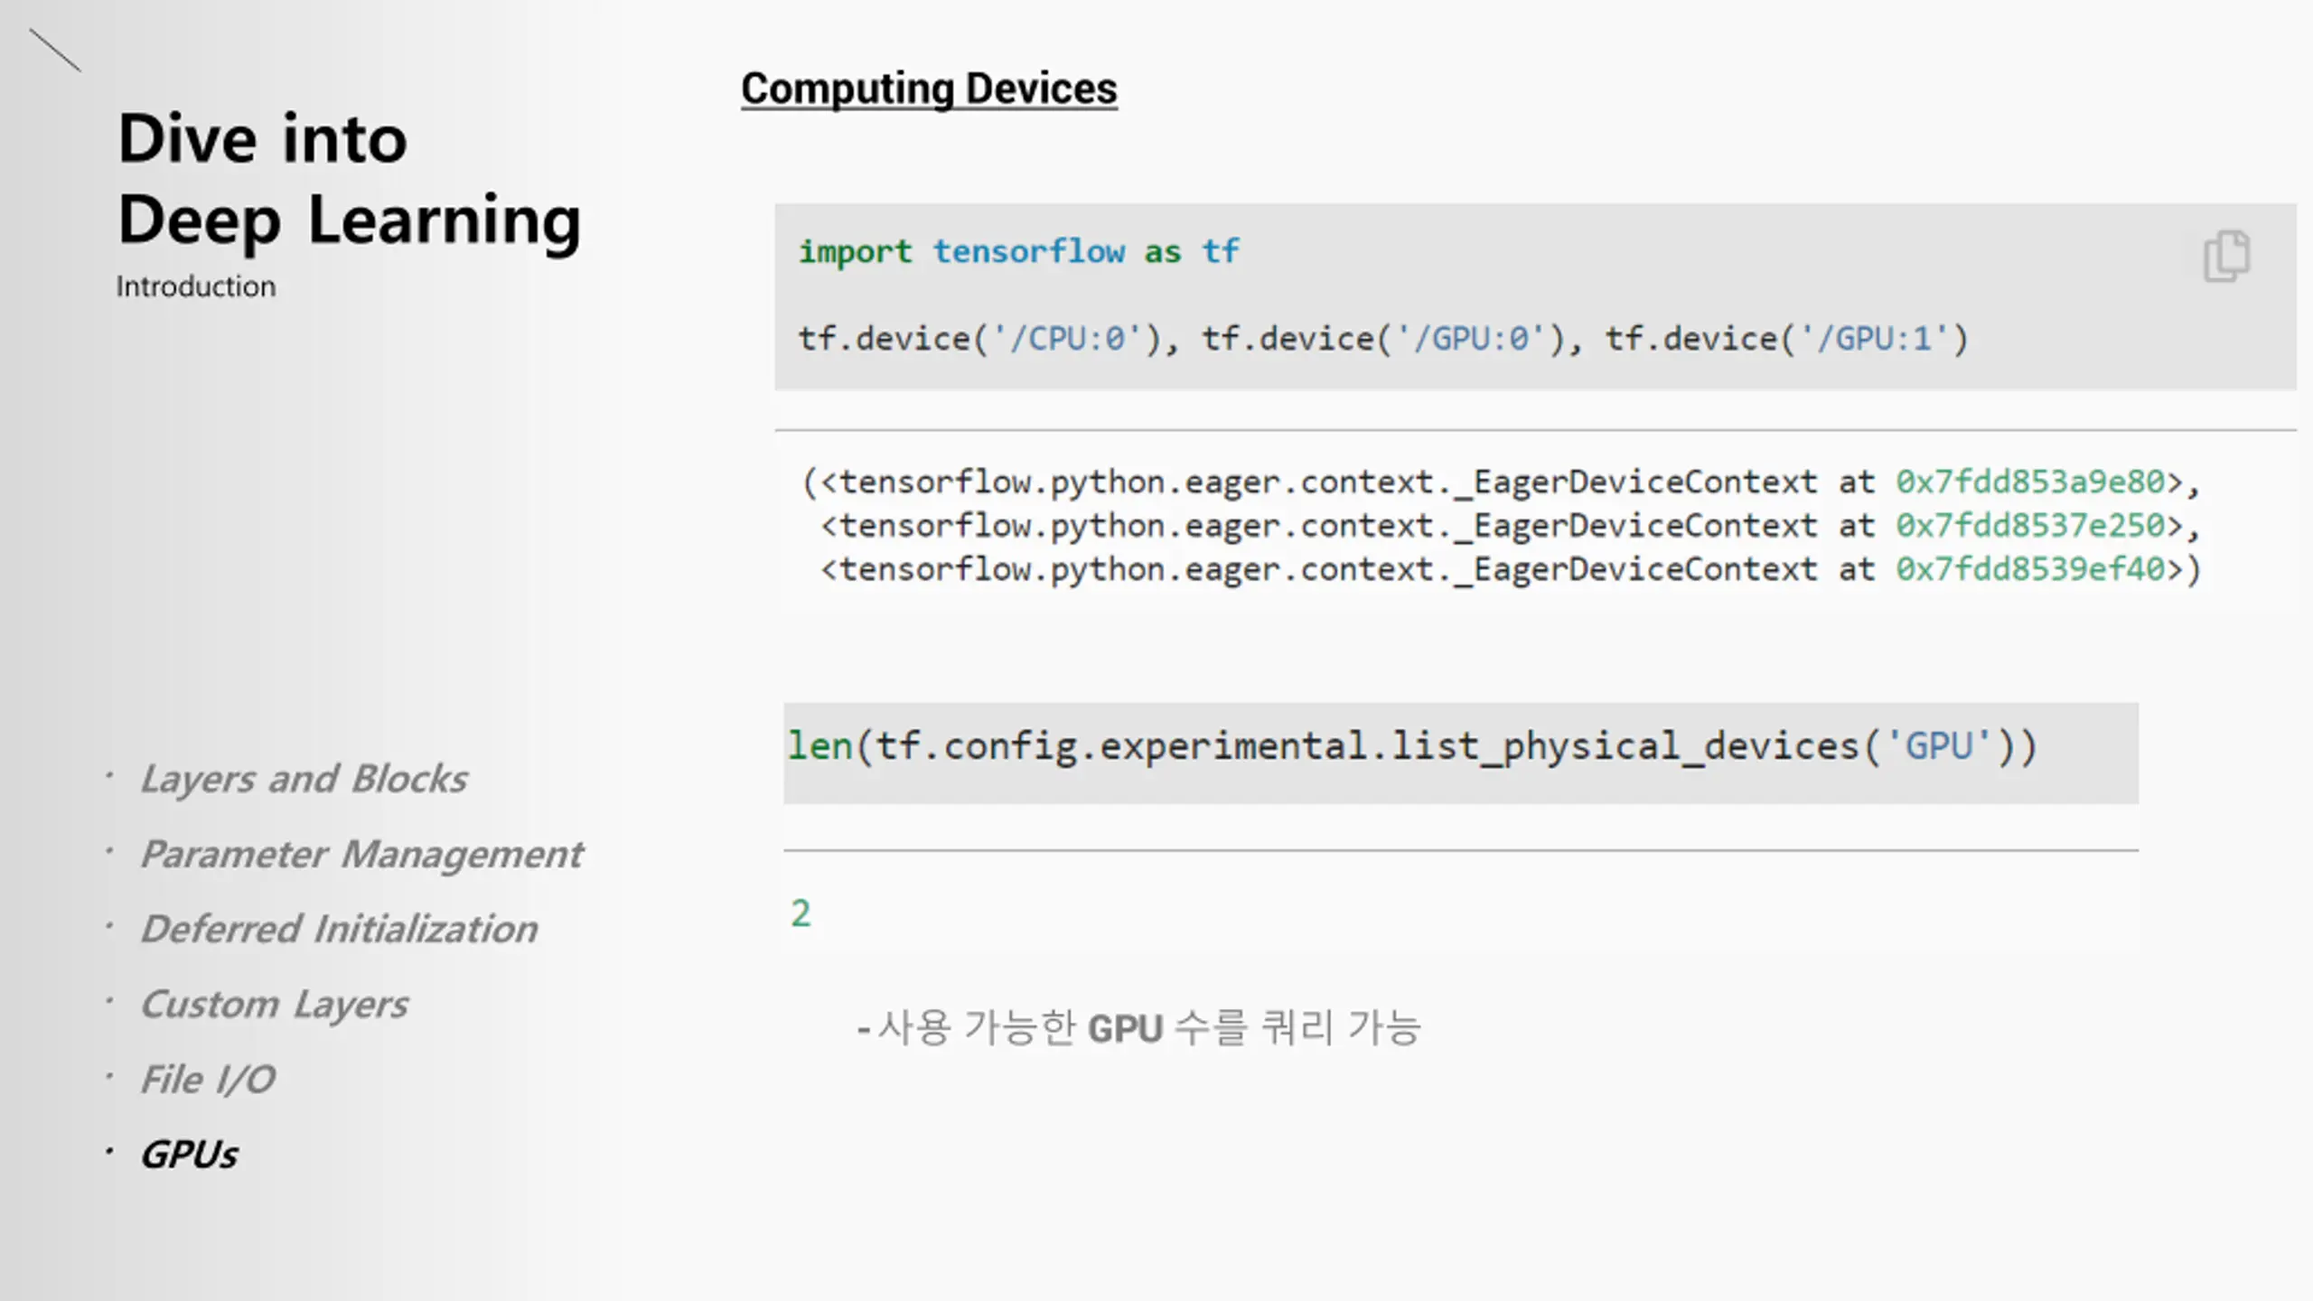Click the output value 2

(801, 913)
